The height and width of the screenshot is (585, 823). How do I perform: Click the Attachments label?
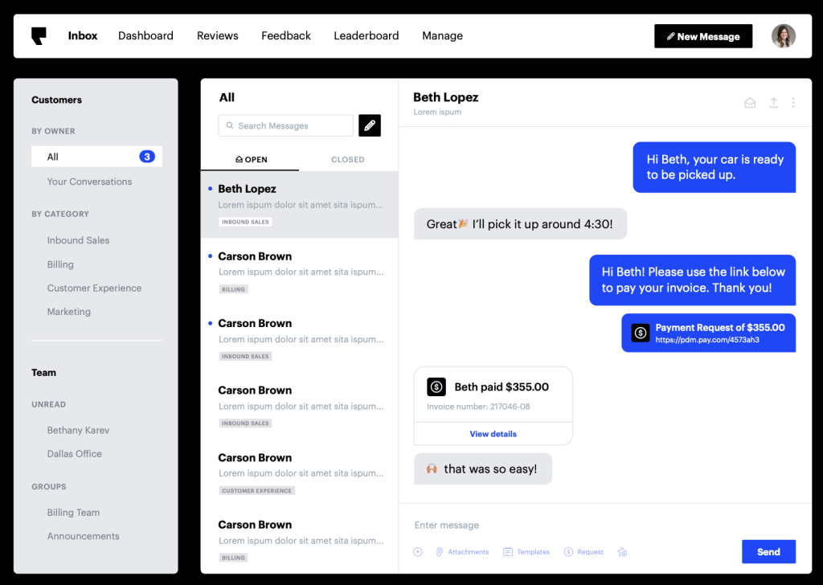tap(469, 552)
